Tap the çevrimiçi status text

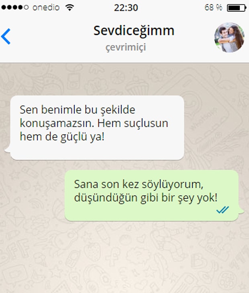[126, 47]
